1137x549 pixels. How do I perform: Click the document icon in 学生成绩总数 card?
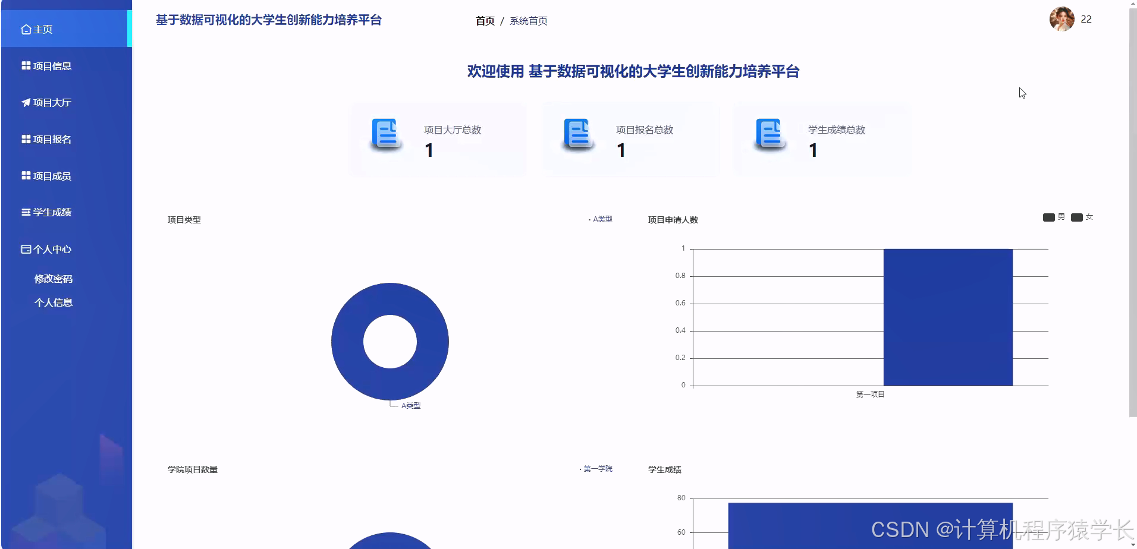click(770, 135)
